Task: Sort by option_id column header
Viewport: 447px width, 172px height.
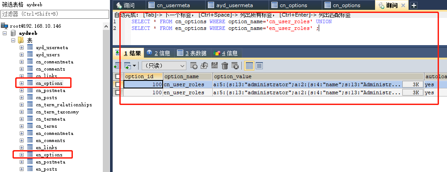Action: pos(143,76)
